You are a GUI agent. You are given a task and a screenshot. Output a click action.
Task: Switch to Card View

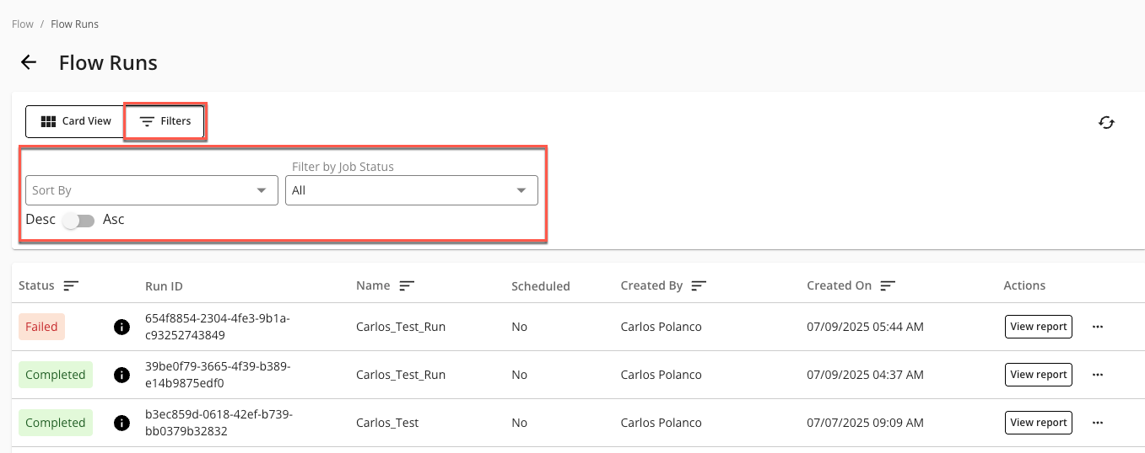pyautogui.click(x=76, y=121)
